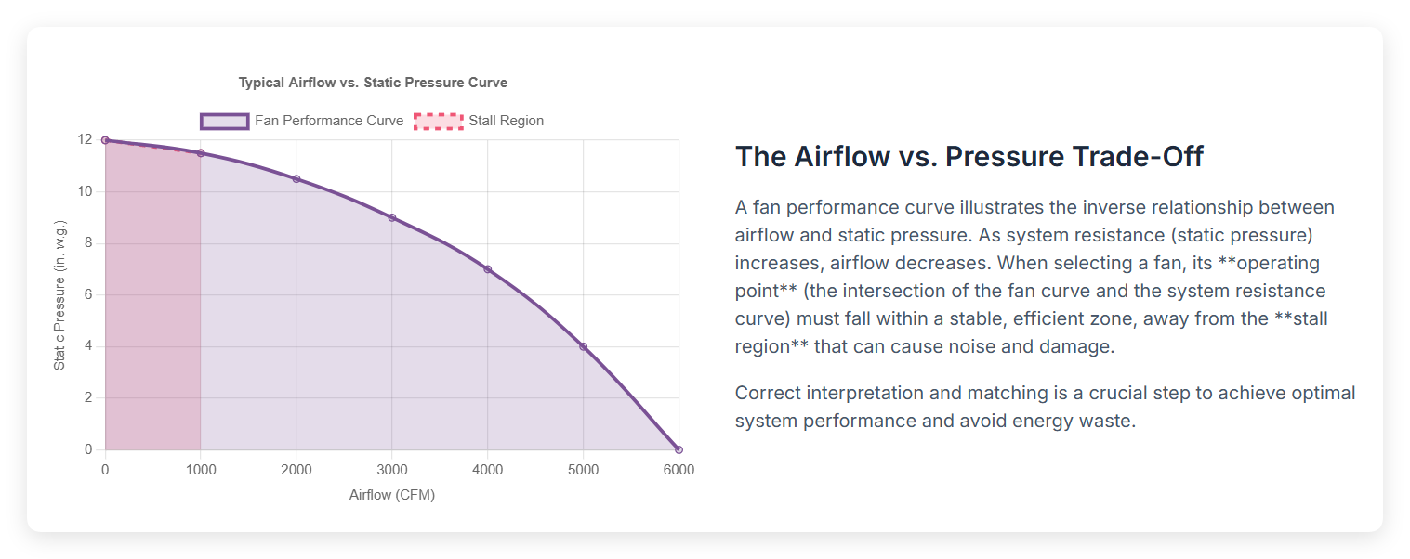Click the Airflow (CFM) axis label
1410x559 pixels.
(x=392, y=495)
